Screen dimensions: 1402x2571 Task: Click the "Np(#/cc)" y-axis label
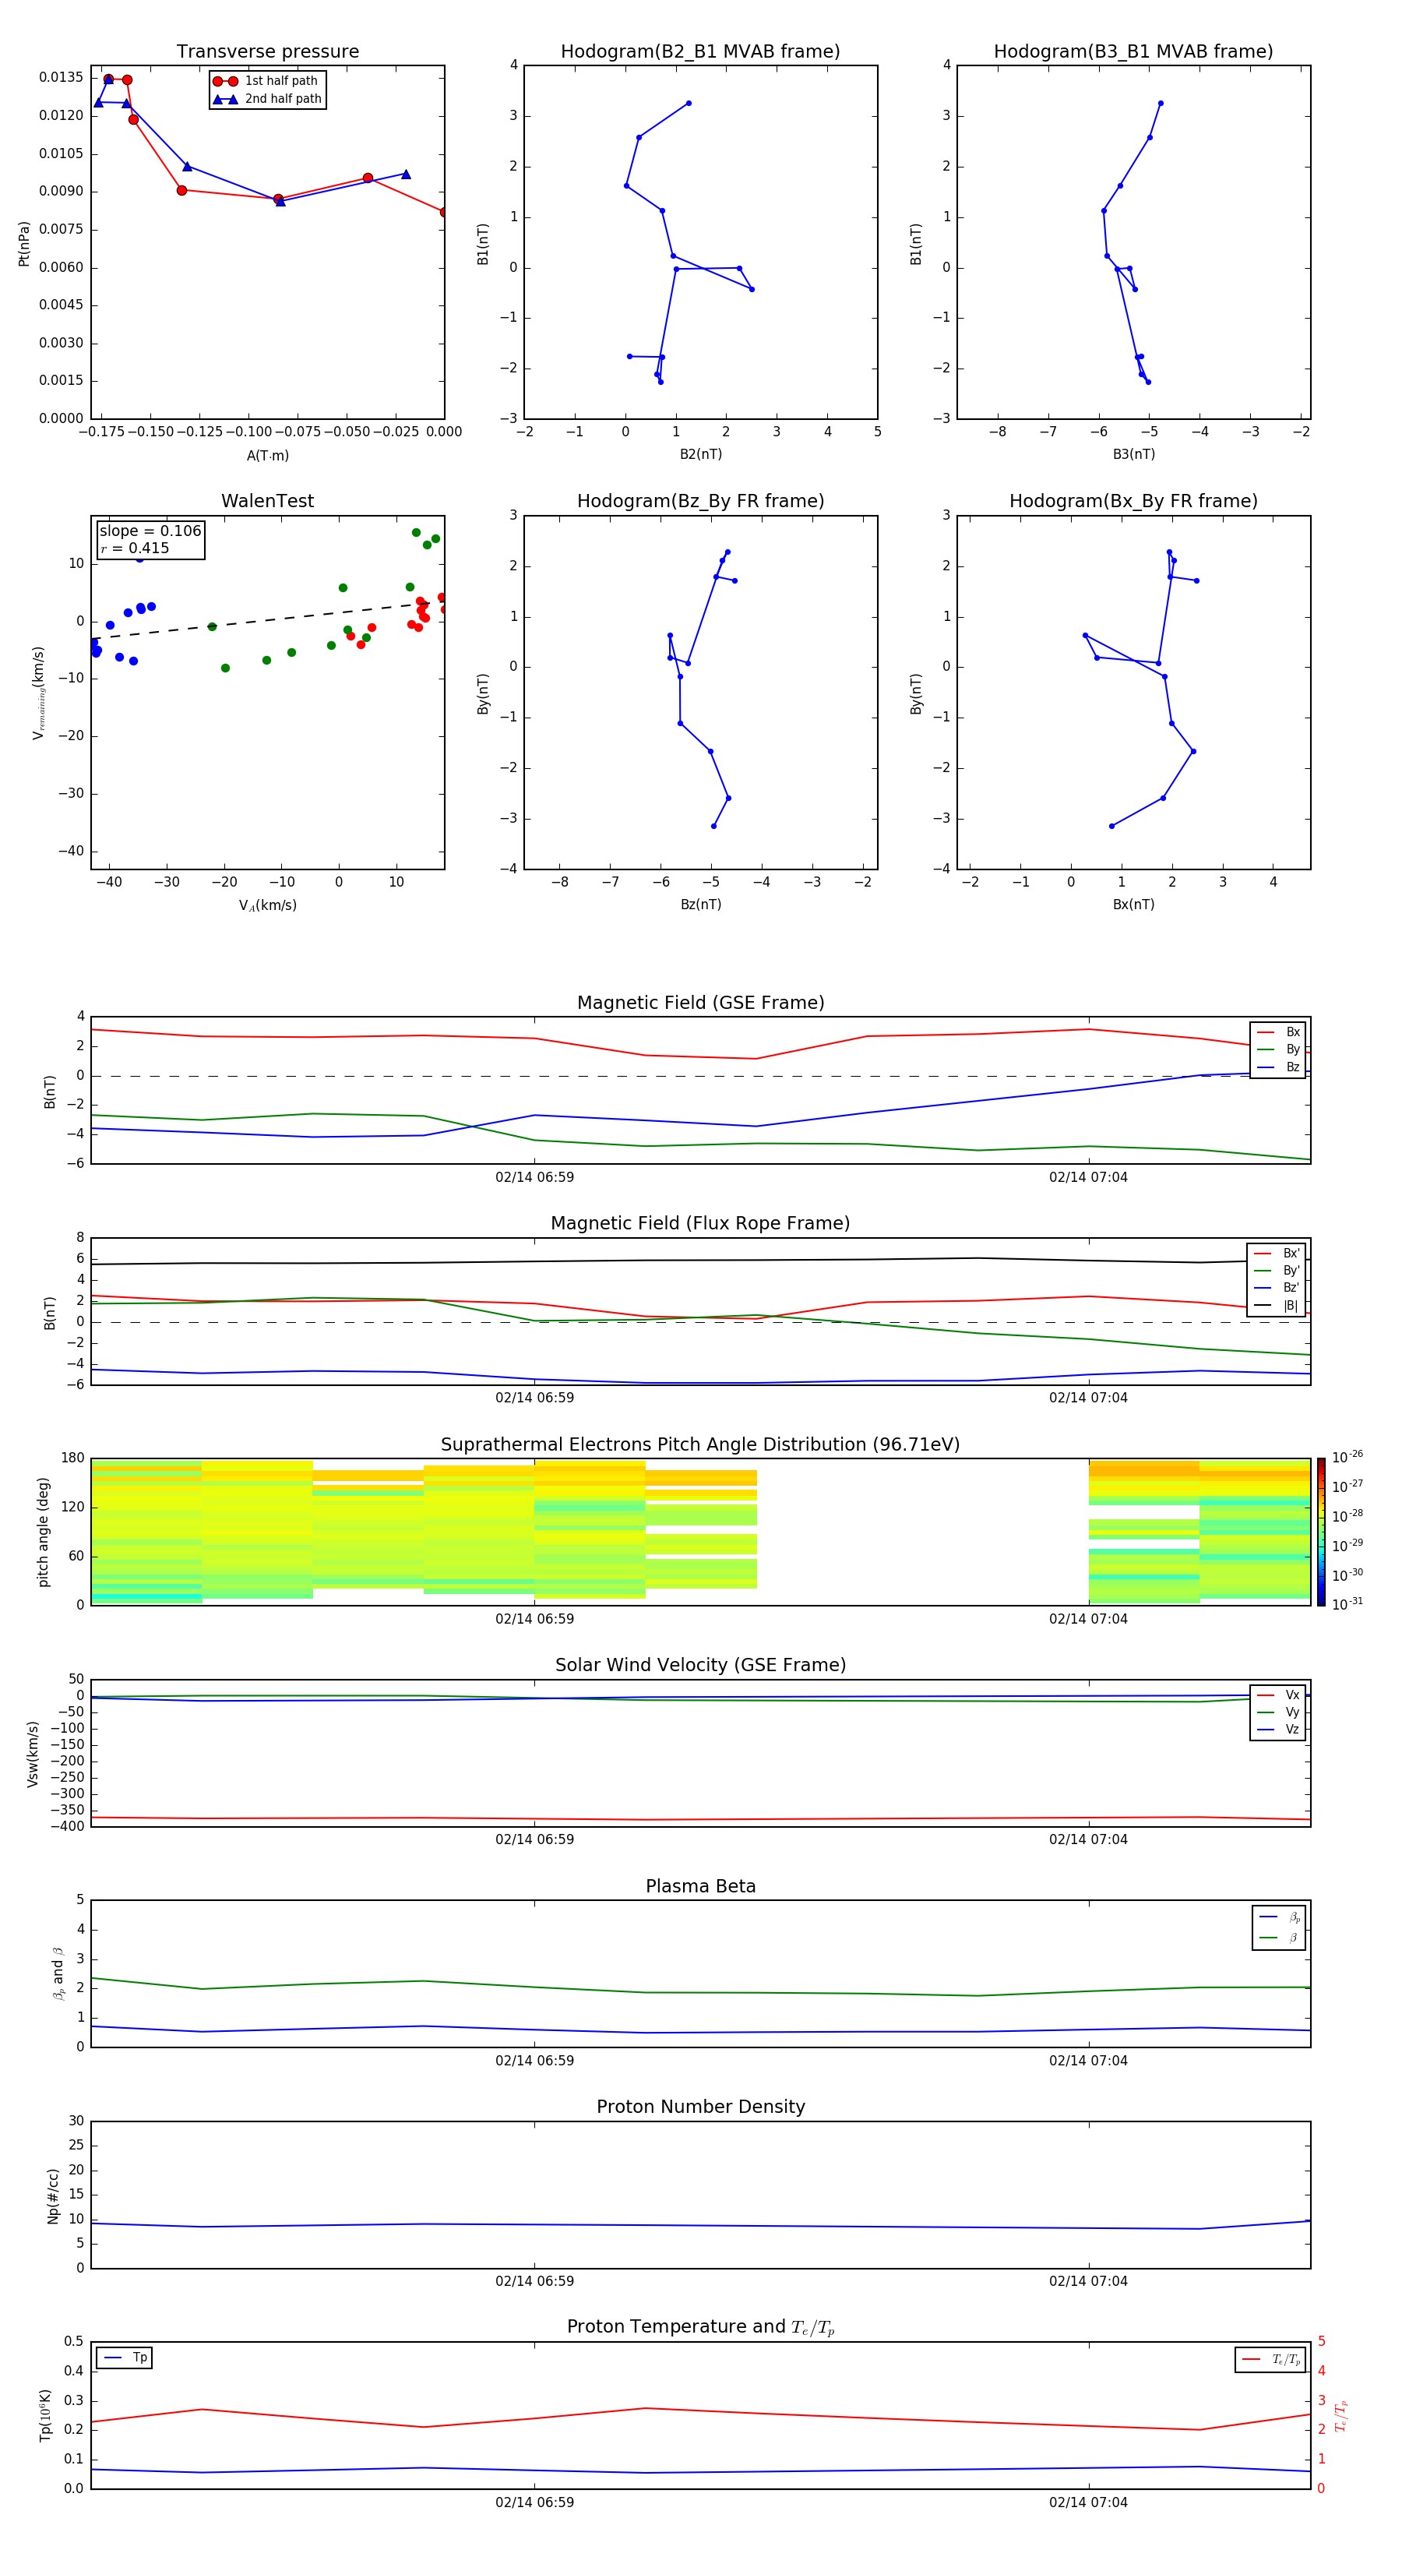[x=53, y=2195]
